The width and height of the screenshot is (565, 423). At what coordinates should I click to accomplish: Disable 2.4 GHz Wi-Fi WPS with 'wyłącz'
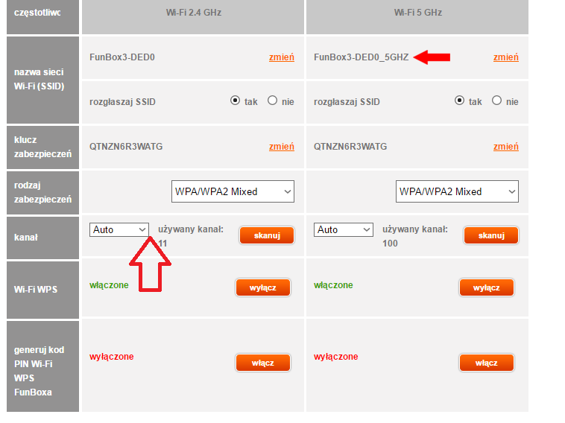[x=263, y=287]
